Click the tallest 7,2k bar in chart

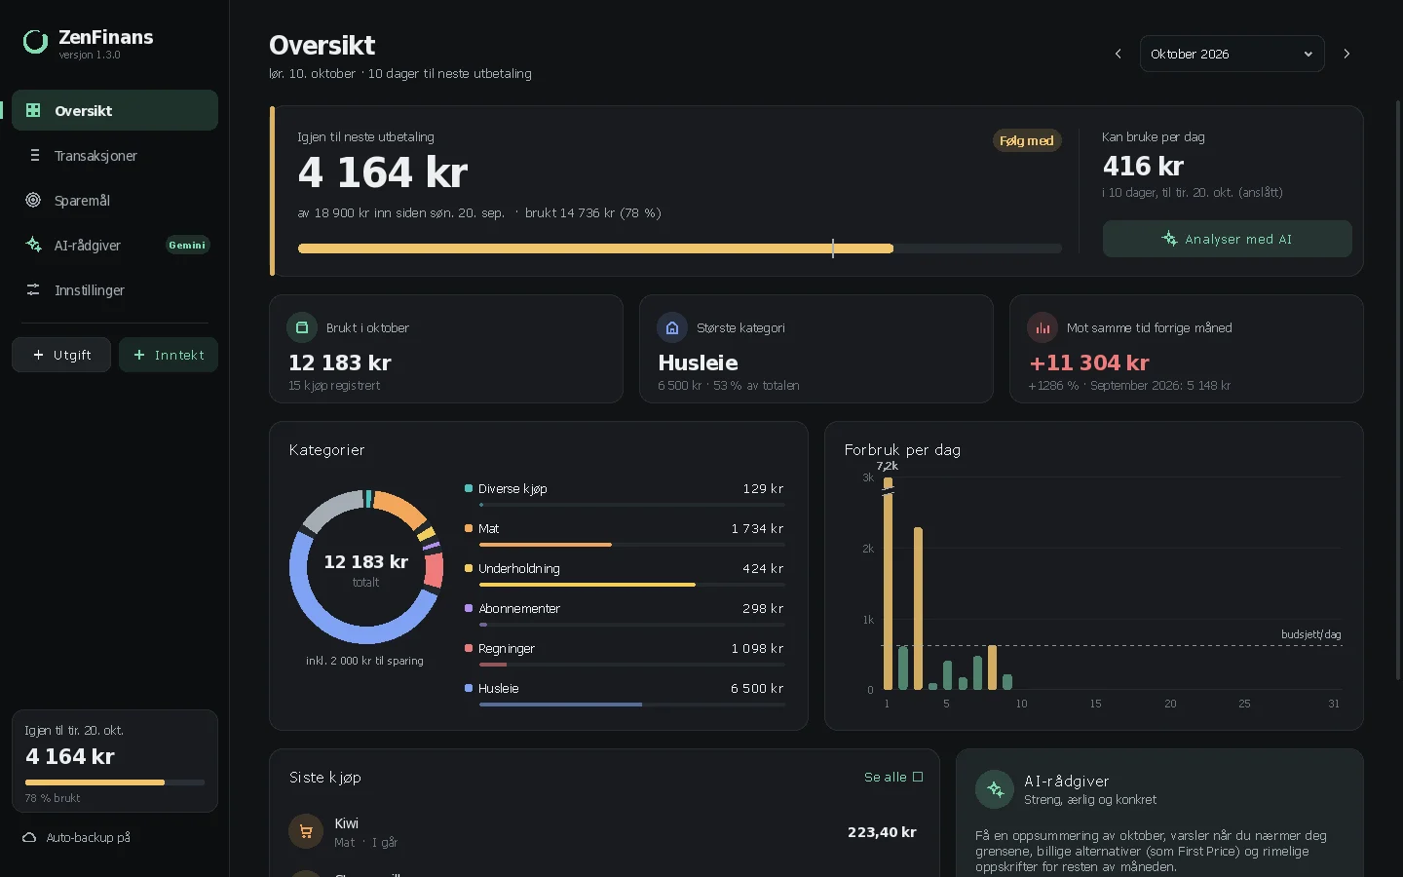[x=888, y=583]
